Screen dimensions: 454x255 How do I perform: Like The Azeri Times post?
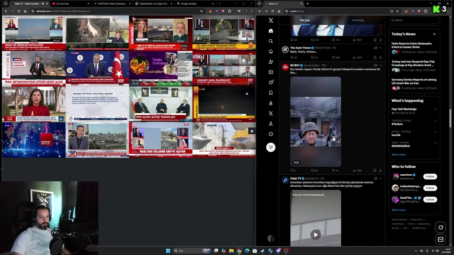click(336, 57)
